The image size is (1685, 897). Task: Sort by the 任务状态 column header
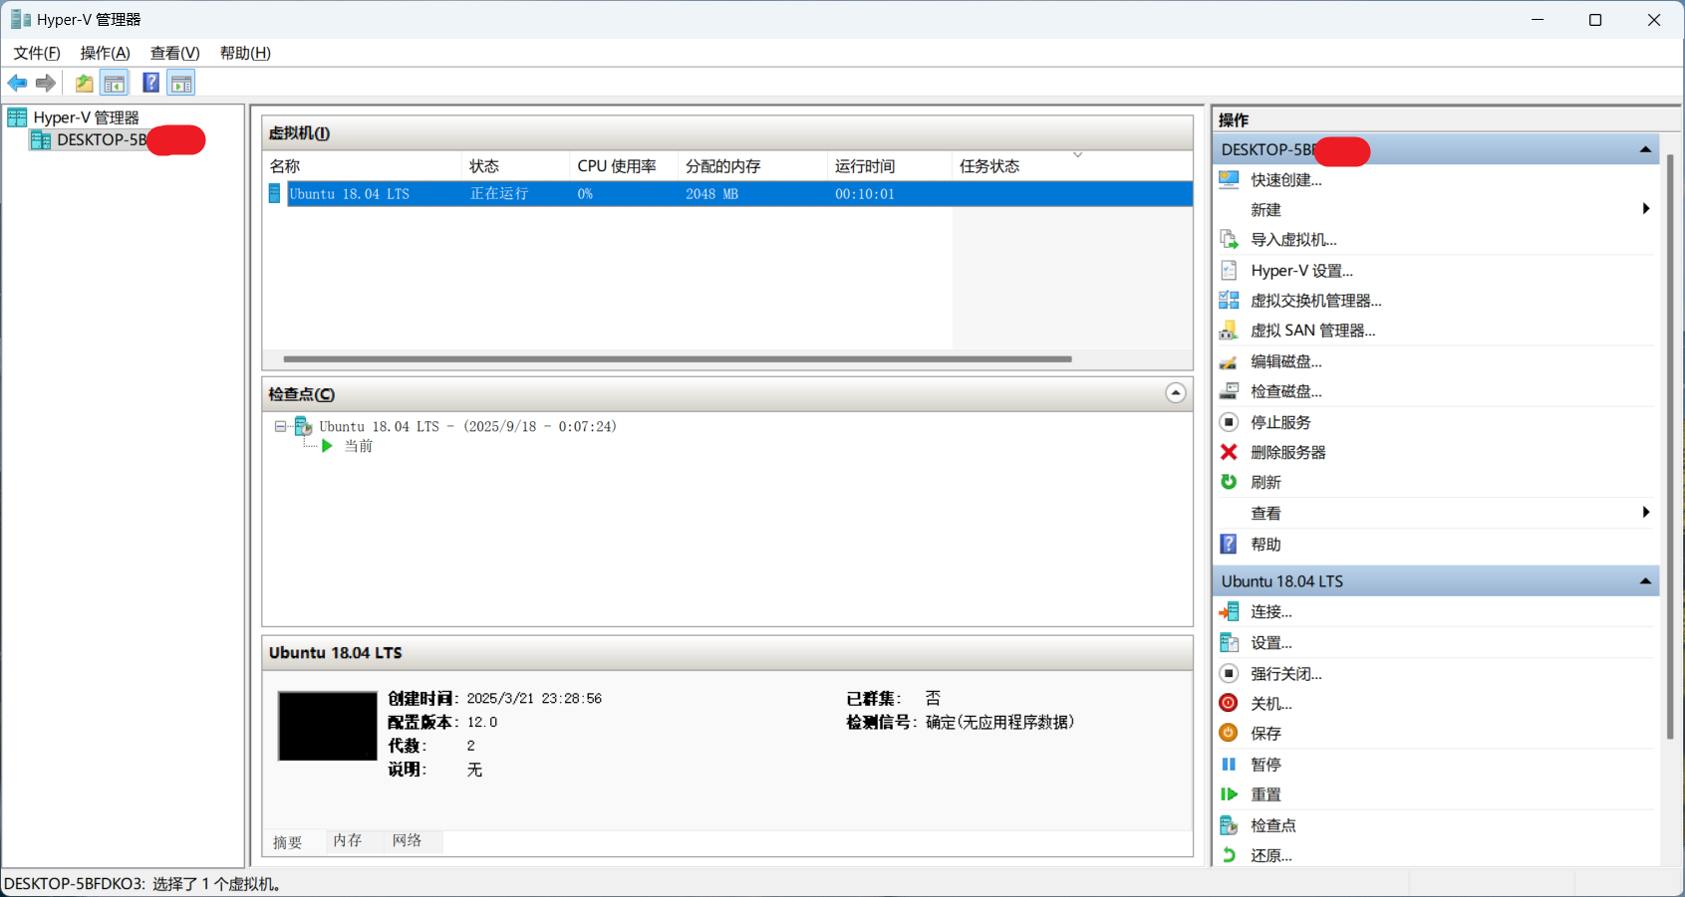click(1072, 166)
